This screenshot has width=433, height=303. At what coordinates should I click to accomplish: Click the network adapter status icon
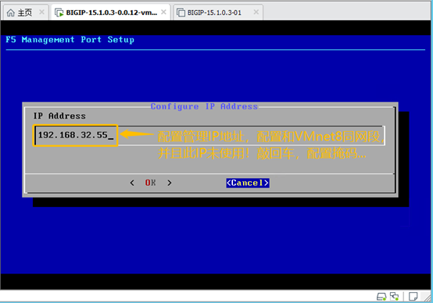pos(395,297)
